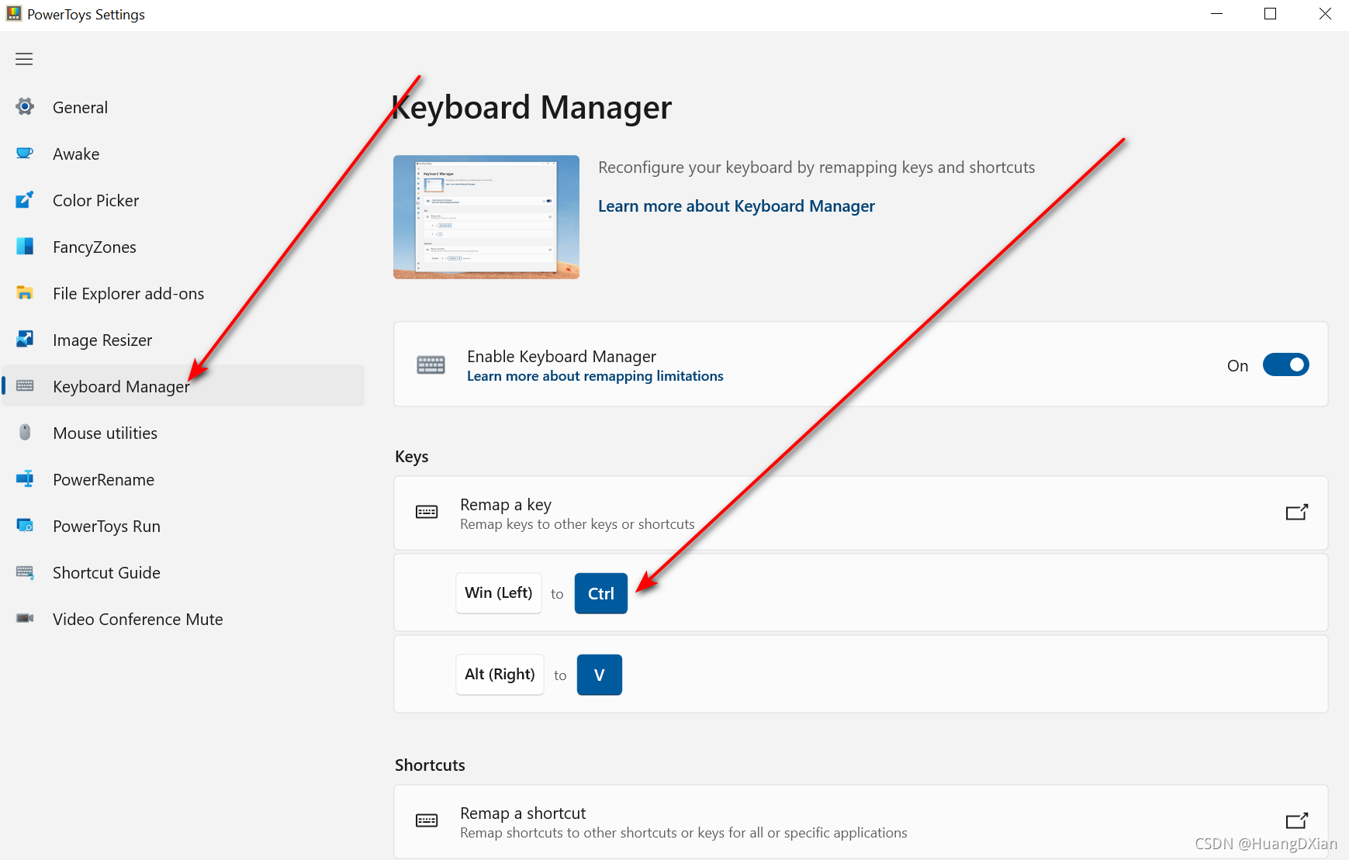
Task: Maximize the PowerToys Settings window
Action: [x=1271, y=14]
